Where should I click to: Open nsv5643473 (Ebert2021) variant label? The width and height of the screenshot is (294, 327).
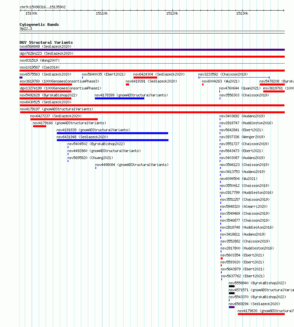coord(241,151)
